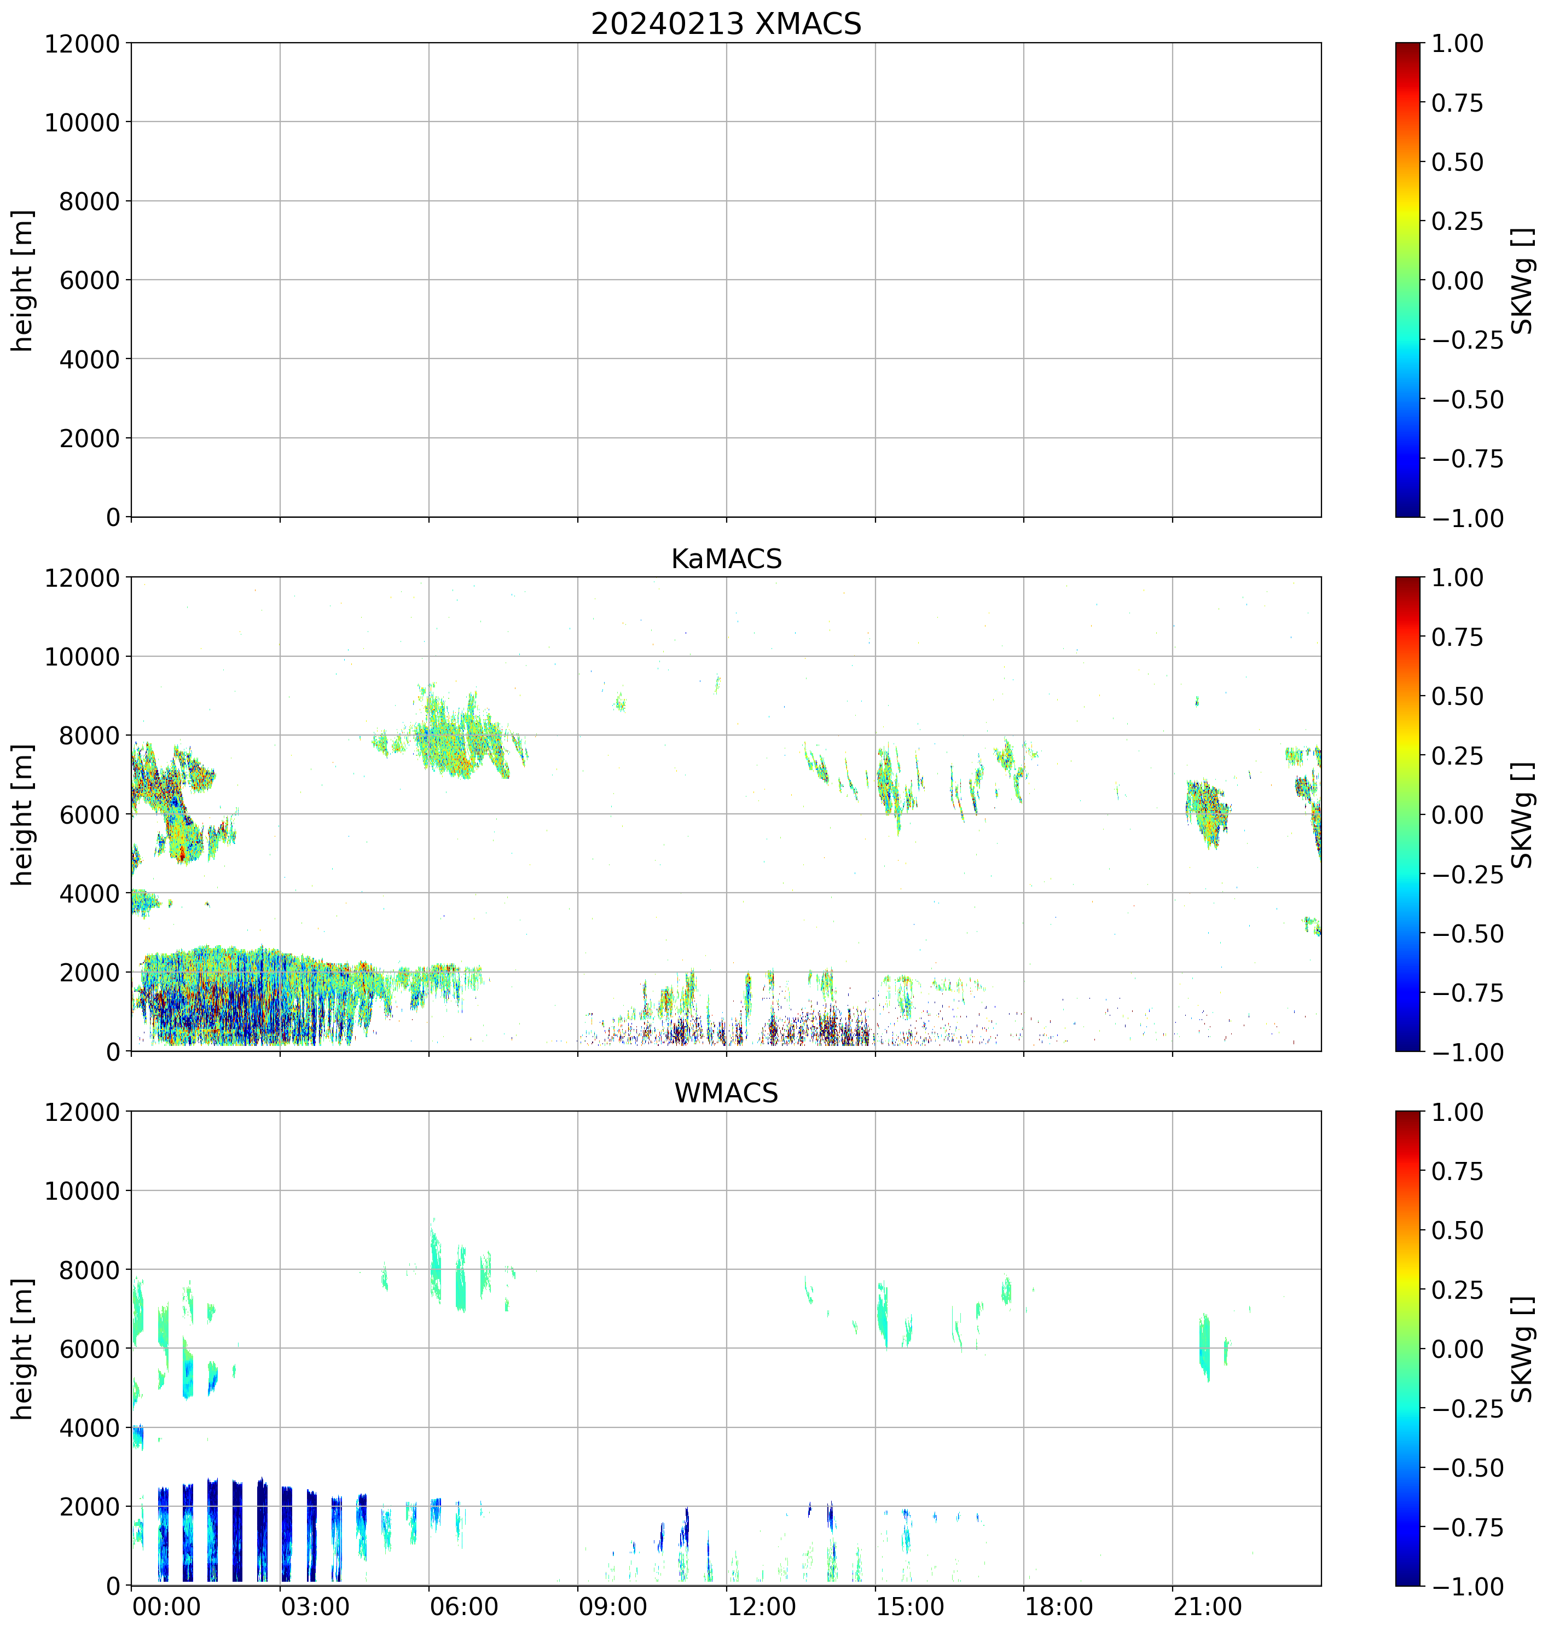Click the 03:00 time axis label

pos(315,1607)
